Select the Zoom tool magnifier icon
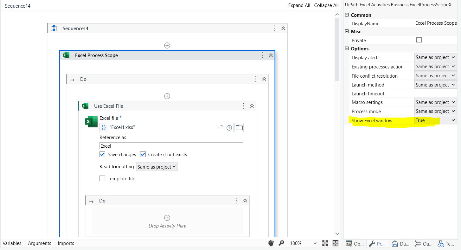 [x=281, y=243]
